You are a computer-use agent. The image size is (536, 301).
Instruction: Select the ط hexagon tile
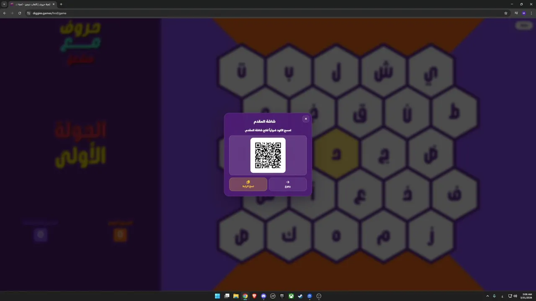[454, 113]
